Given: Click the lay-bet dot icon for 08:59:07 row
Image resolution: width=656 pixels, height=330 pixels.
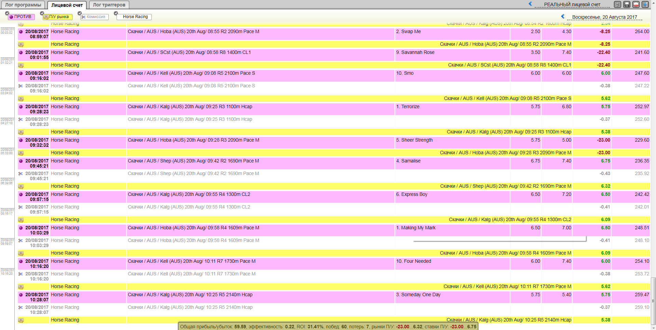Looking at the screenshot, I should [x=21, y=32].
